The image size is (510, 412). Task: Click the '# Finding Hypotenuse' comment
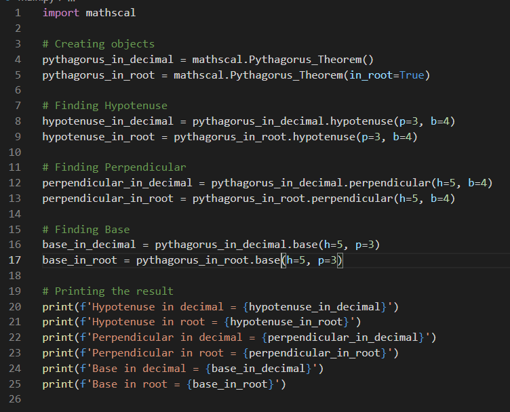[104, 106]
